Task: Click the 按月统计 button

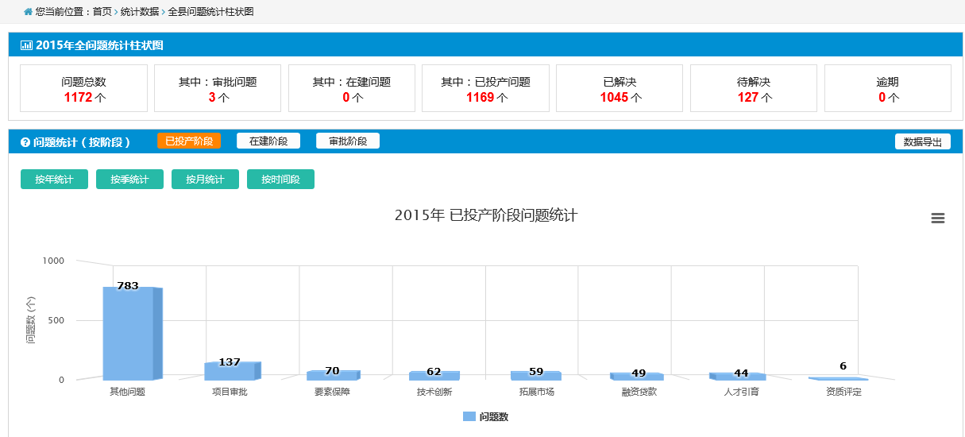Action: pos(205,180)
